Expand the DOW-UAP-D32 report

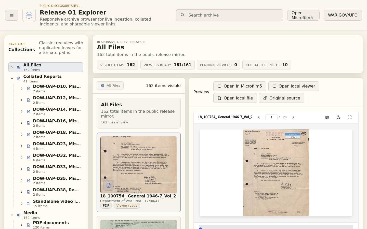tap(22, 158)
